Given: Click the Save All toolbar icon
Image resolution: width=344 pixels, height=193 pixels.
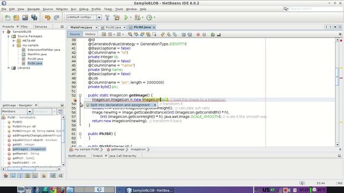Looking at the screenshot, I should [34, 18].
